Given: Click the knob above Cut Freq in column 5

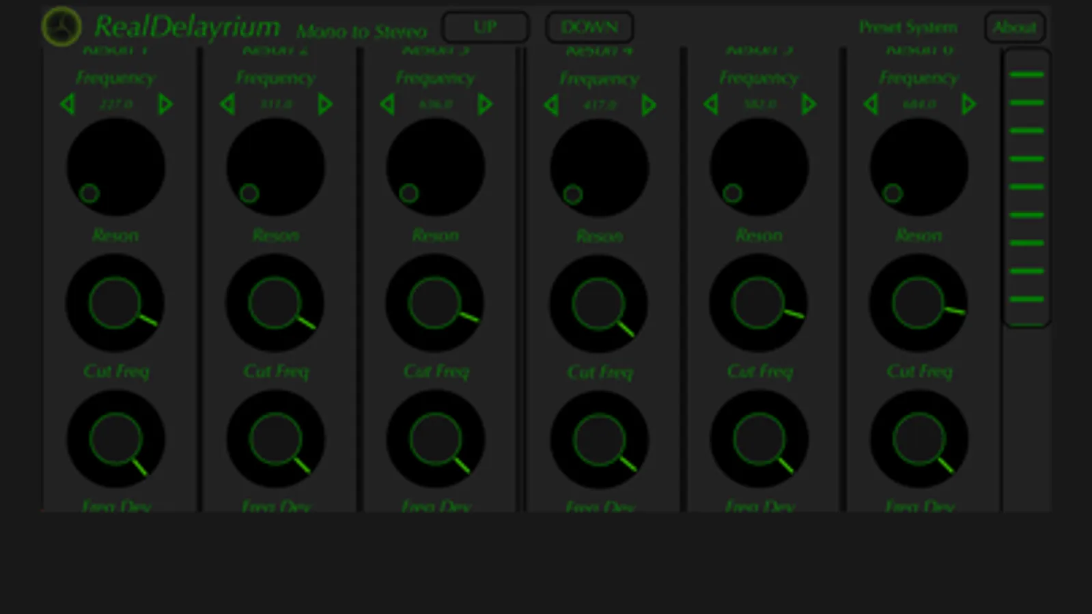Looking at the screenshot, I should tap(759, 303).
